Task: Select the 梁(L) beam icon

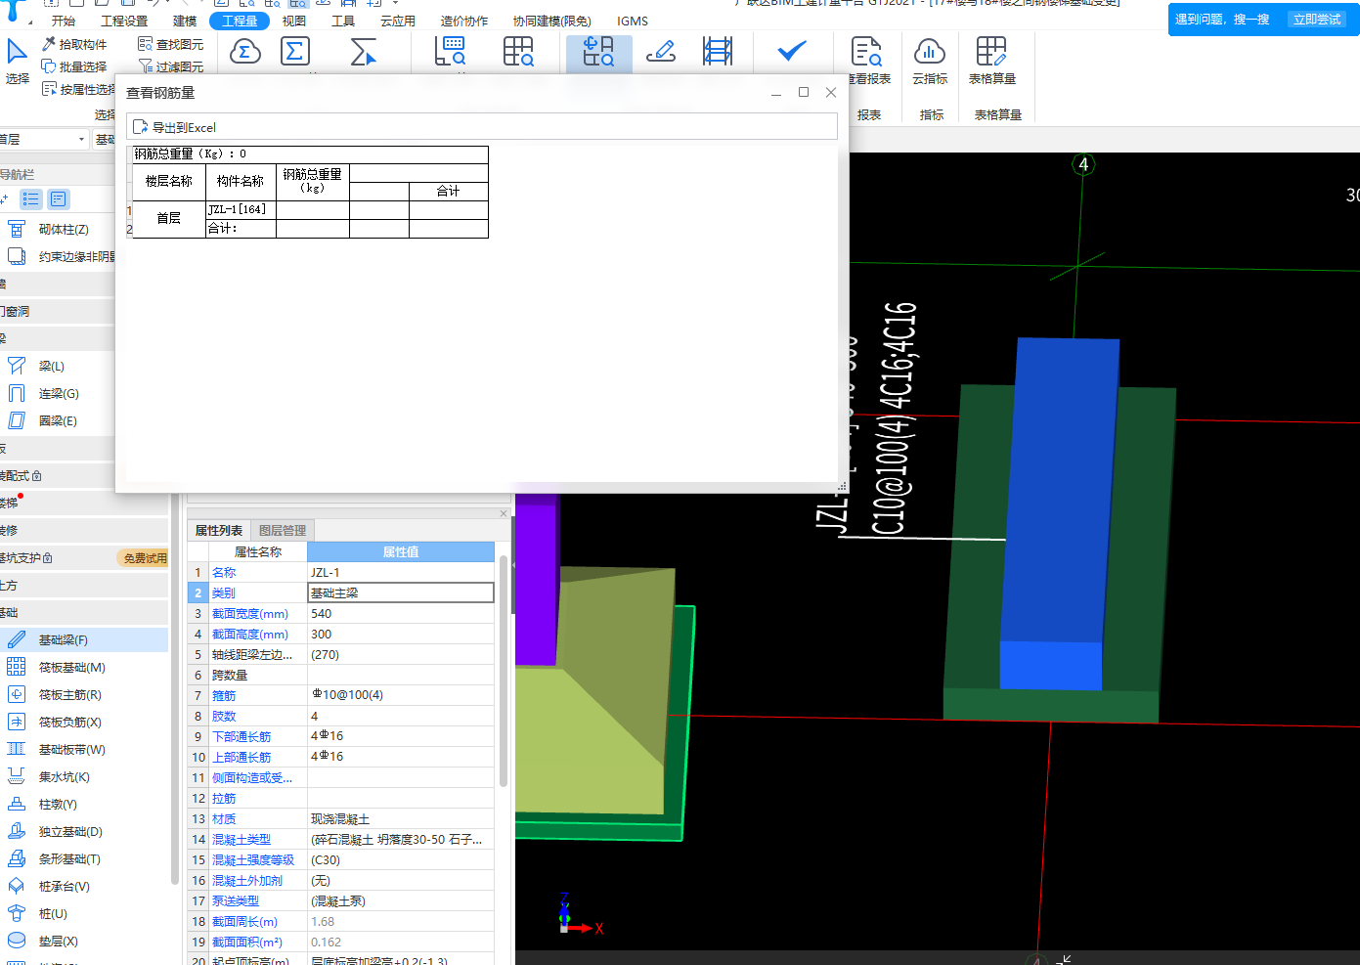Action: [x=17, y=366]
